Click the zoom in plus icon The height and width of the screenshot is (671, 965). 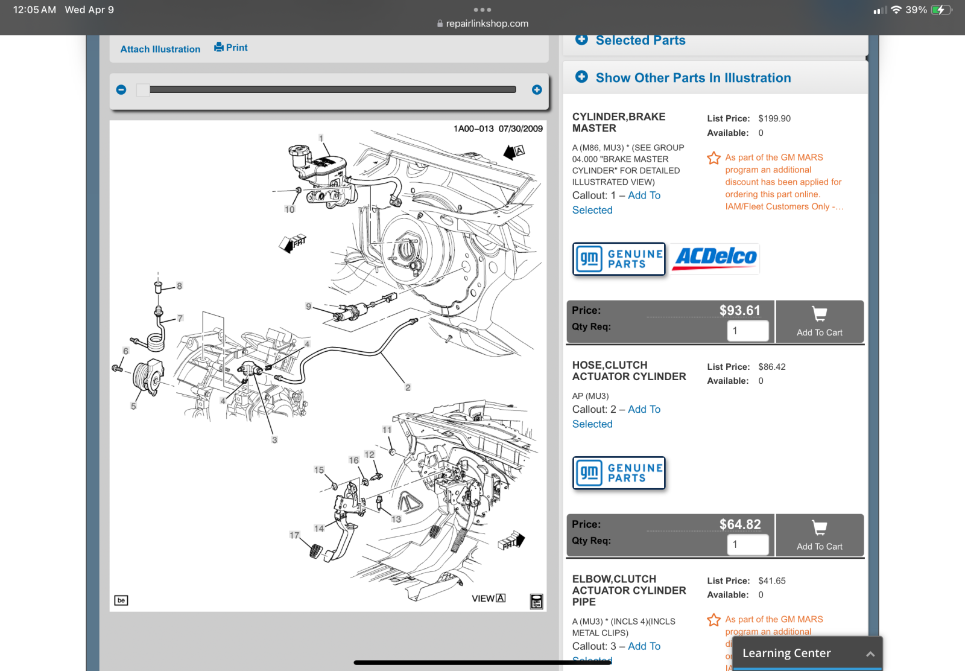pyautogui.click(x=537, y=90)
